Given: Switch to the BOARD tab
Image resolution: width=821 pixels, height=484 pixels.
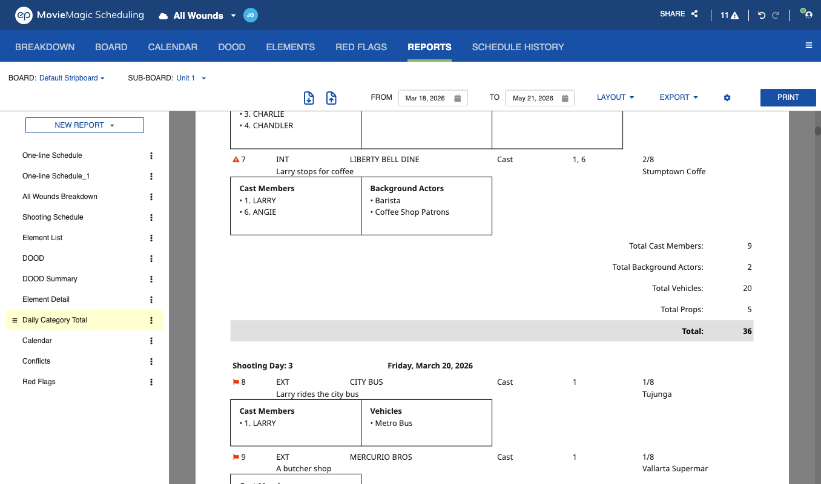Looking at the screenshot, I should [111, 47].
